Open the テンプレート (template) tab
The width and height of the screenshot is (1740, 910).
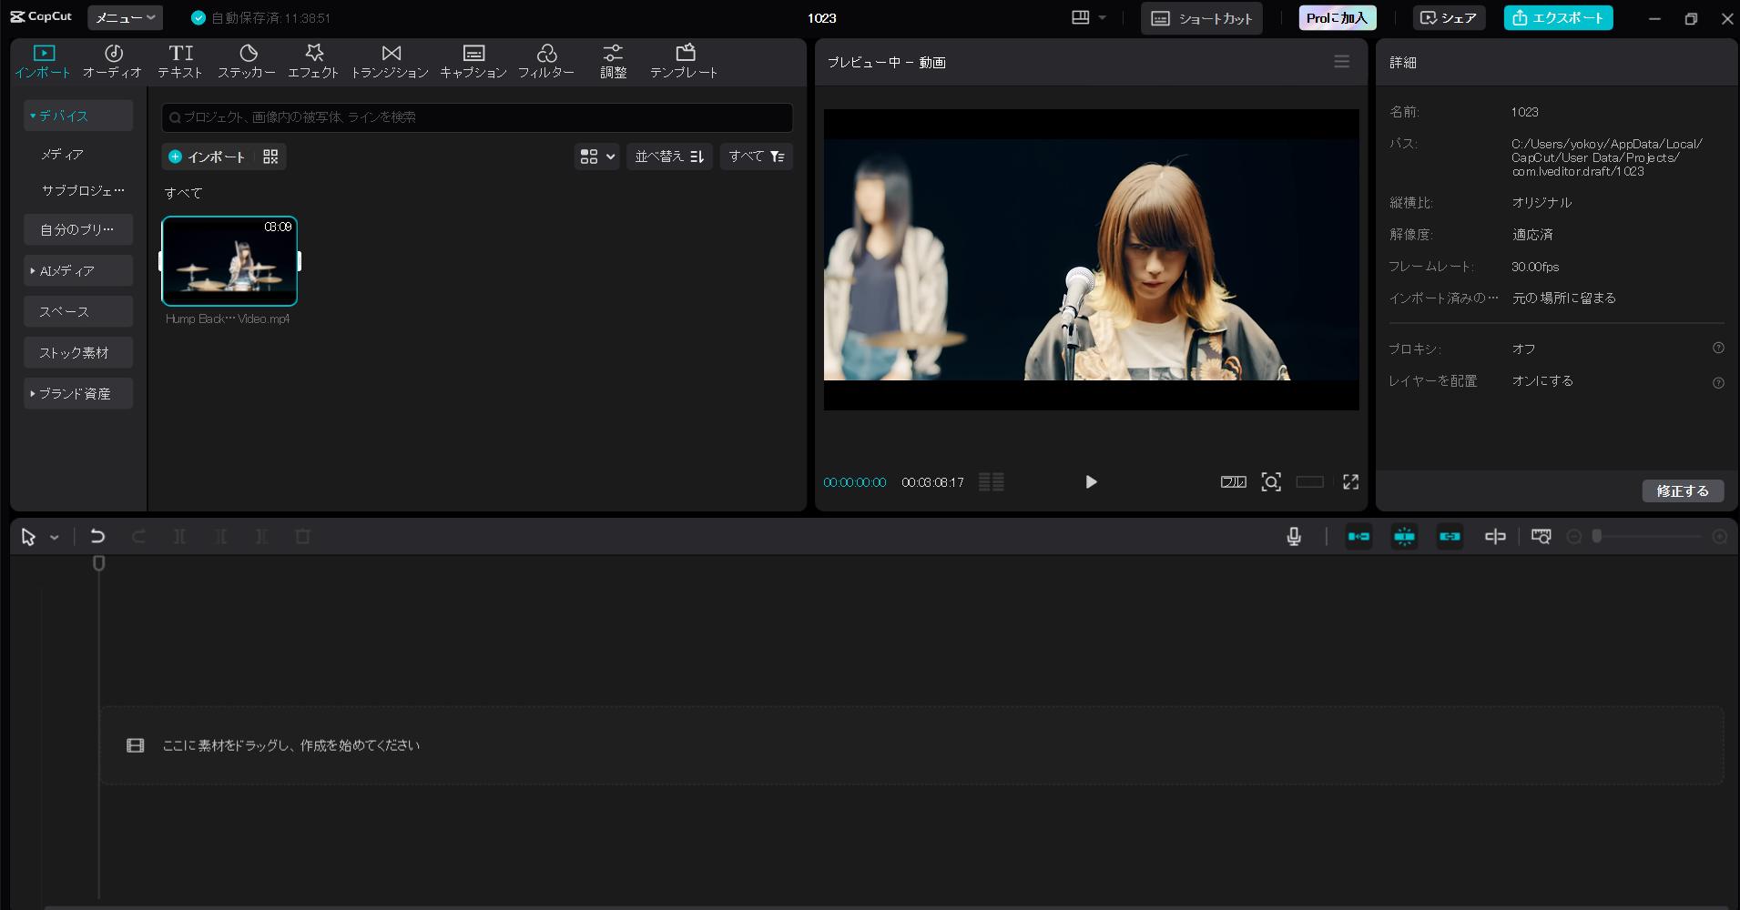point(684,61)
